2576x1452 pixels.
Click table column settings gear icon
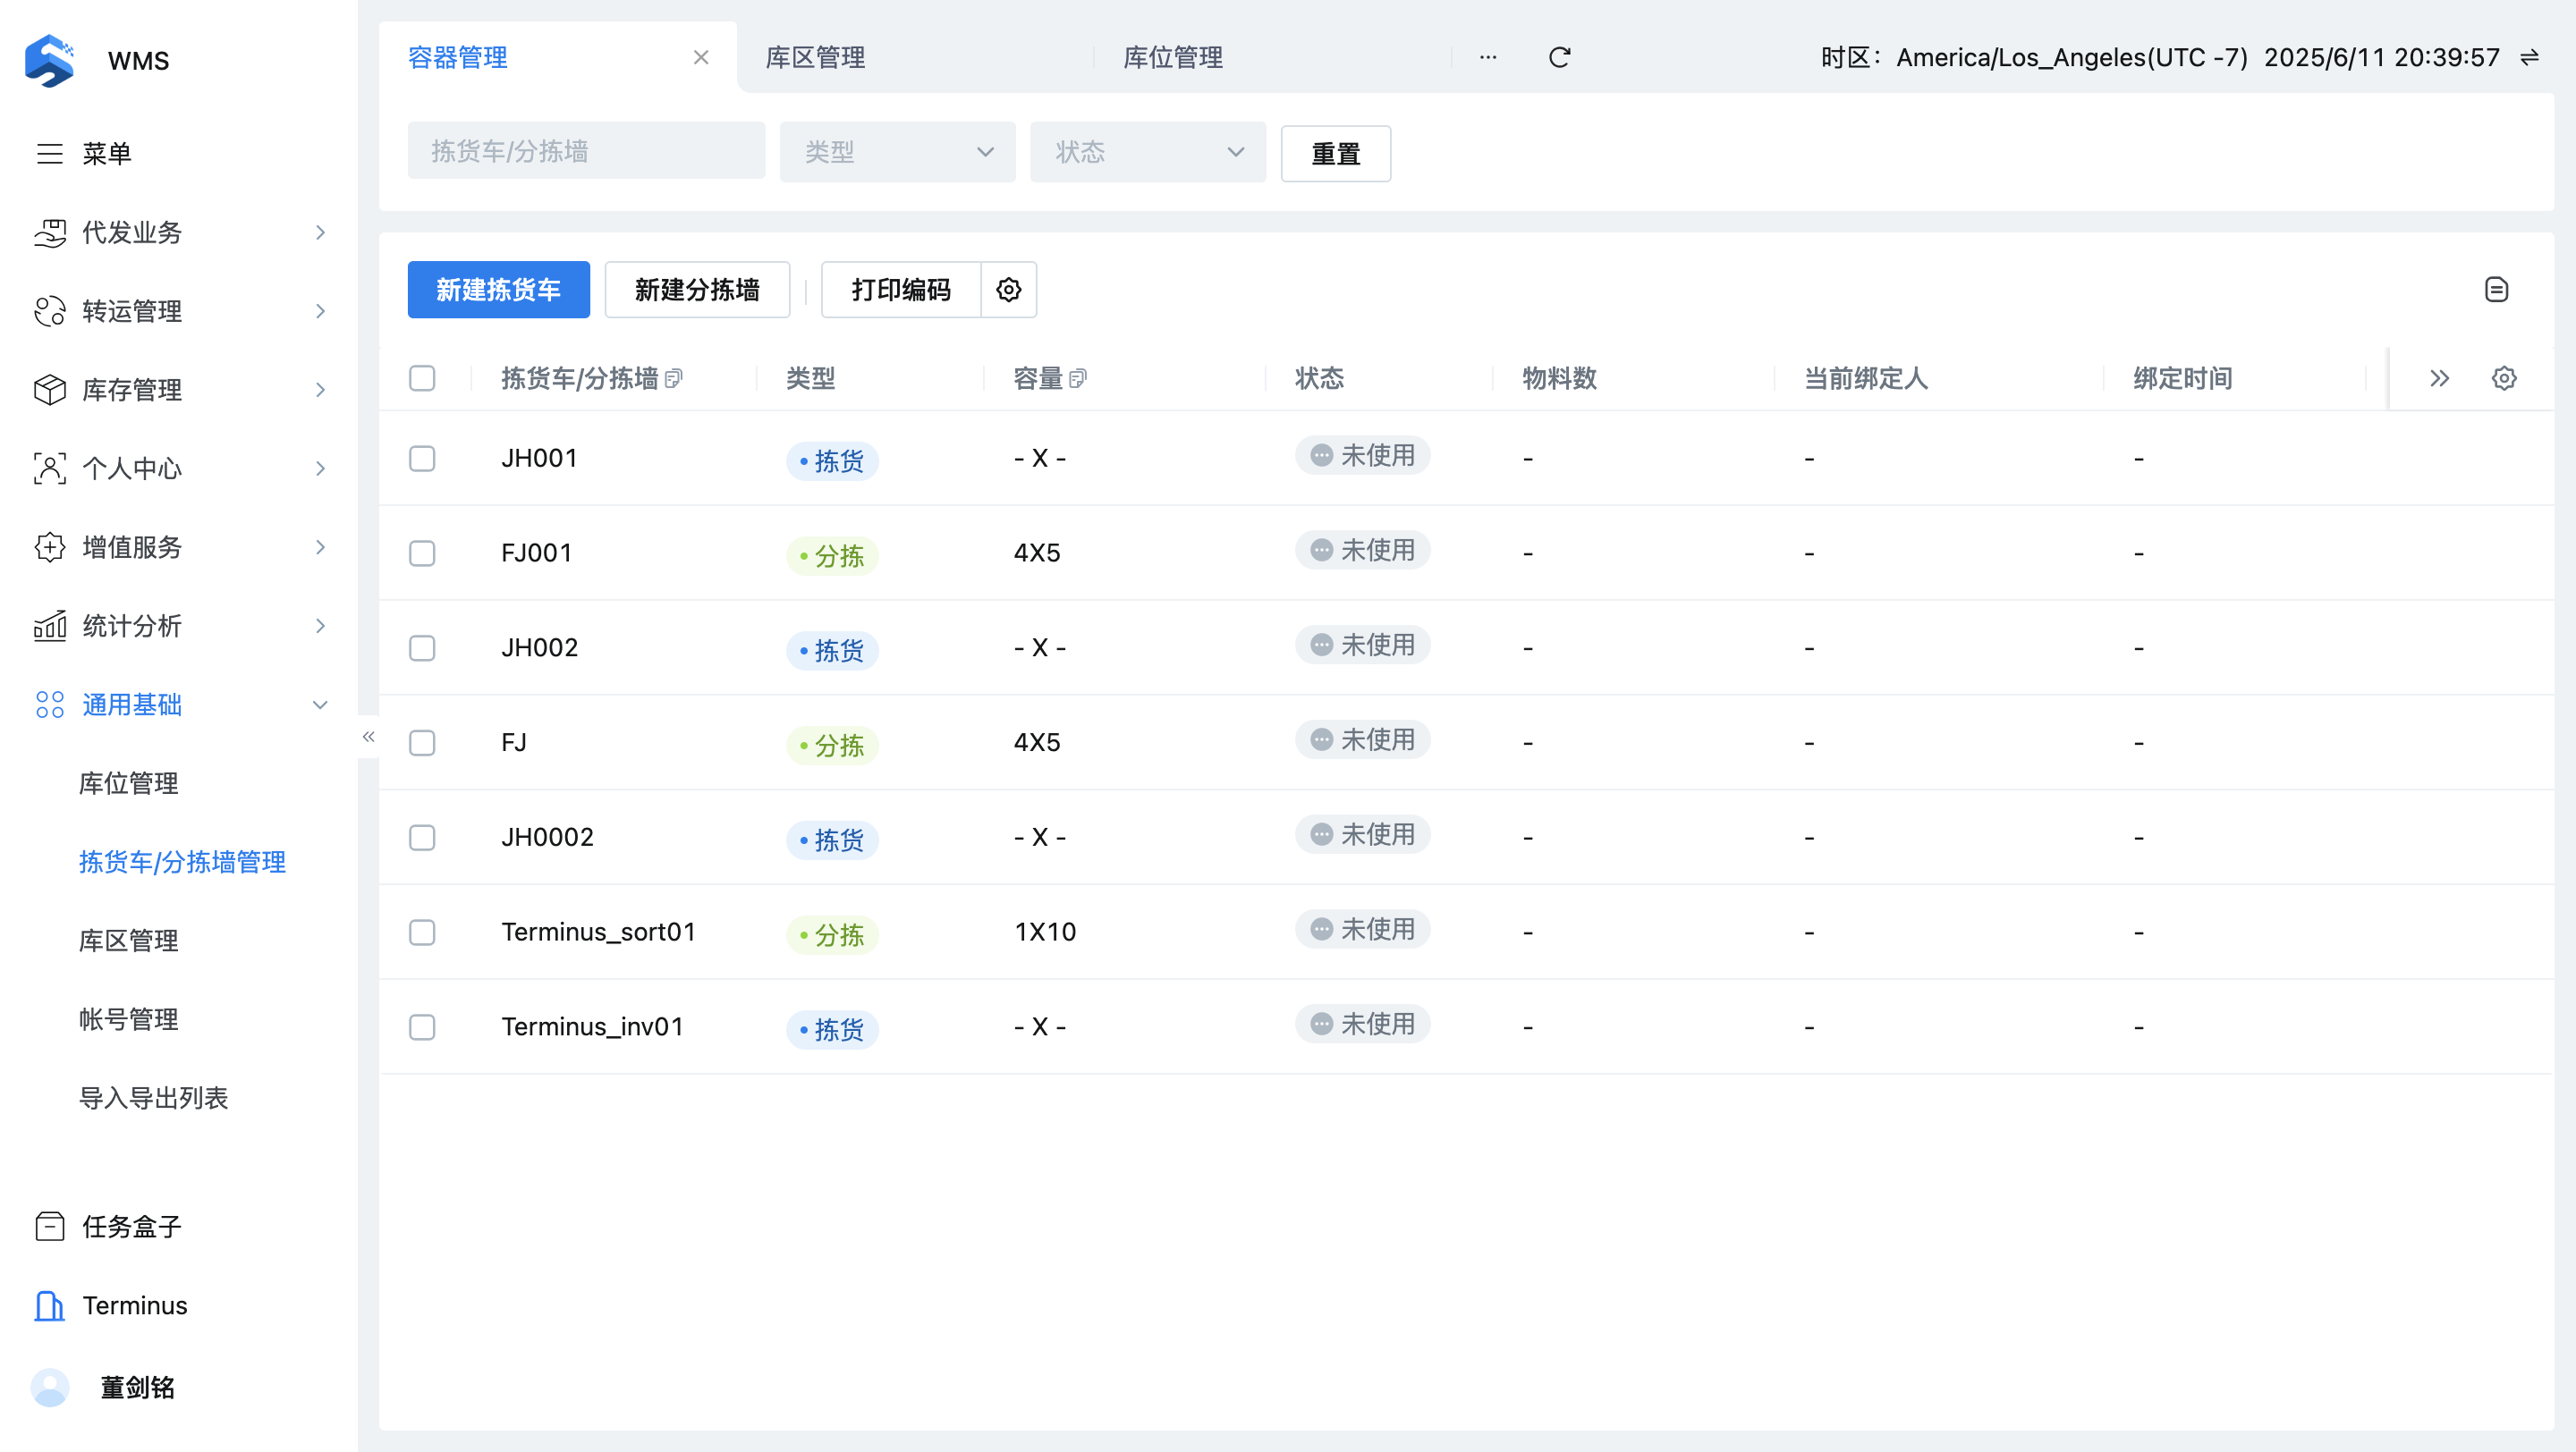2503,377
